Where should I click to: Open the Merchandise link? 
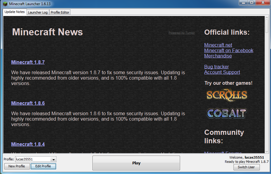218,56
